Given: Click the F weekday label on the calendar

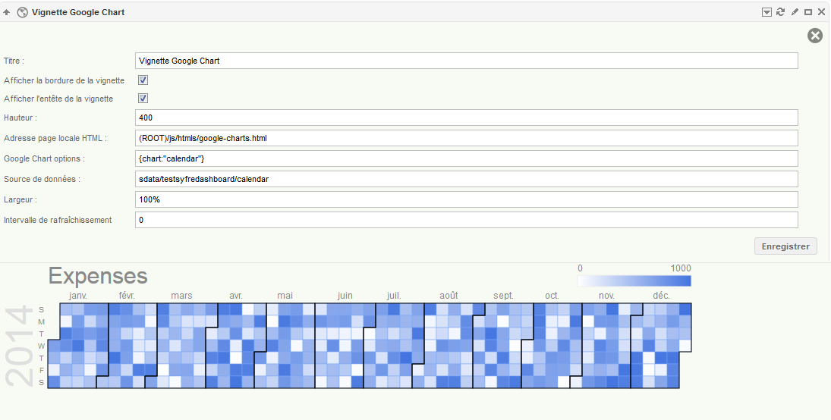Looking at the screenshot, I should click(x=41, y=370).
